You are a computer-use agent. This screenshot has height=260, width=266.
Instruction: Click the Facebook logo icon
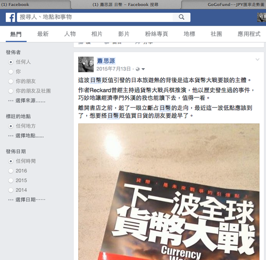click(10, 18)
